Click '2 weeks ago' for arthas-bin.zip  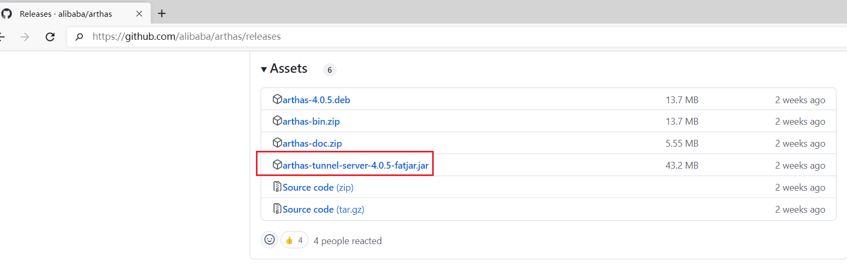click(800, 122)
